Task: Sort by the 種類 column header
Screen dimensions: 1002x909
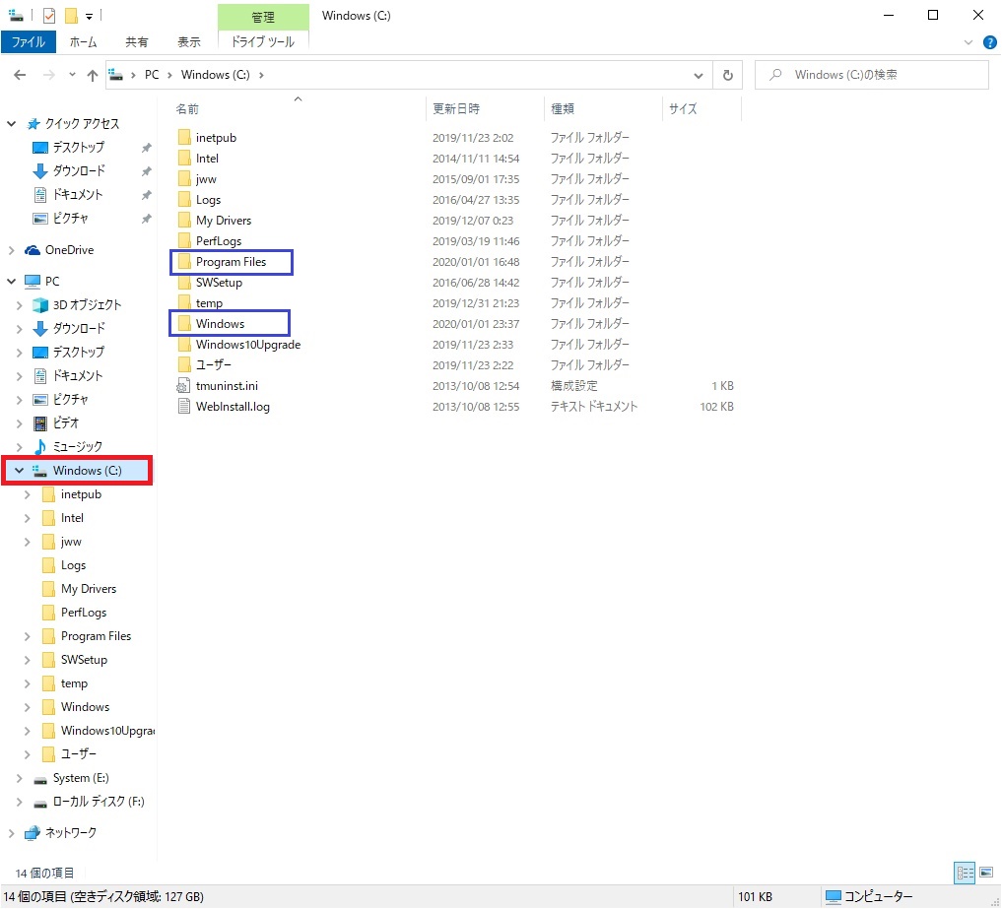Action: 563,109
